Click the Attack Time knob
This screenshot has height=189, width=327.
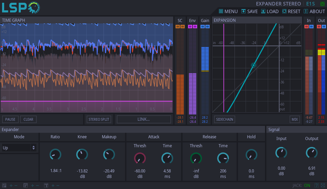pos(167,158)
